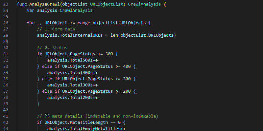Click line number 42 in the gutter
Image resolution: width=263 pixels, height=131 pixels.
coord(6,122)
